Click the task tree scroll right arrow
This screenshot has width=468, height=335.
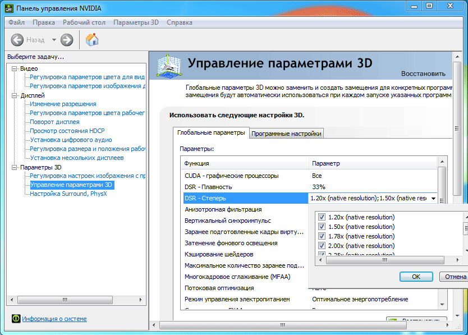tap(141, 300)
